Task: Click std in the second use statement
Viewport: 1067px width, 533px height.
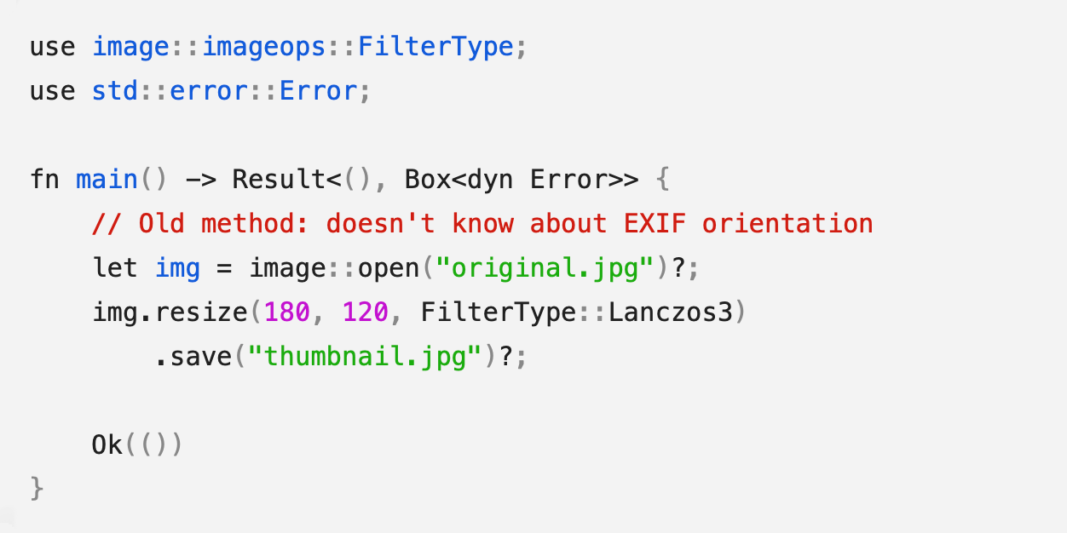Action: coord(115,90)
